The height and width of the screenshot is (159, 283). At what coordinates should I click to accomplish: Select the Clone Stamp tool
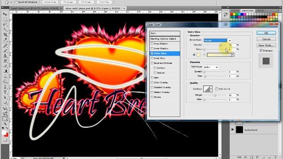click(5, 56)
